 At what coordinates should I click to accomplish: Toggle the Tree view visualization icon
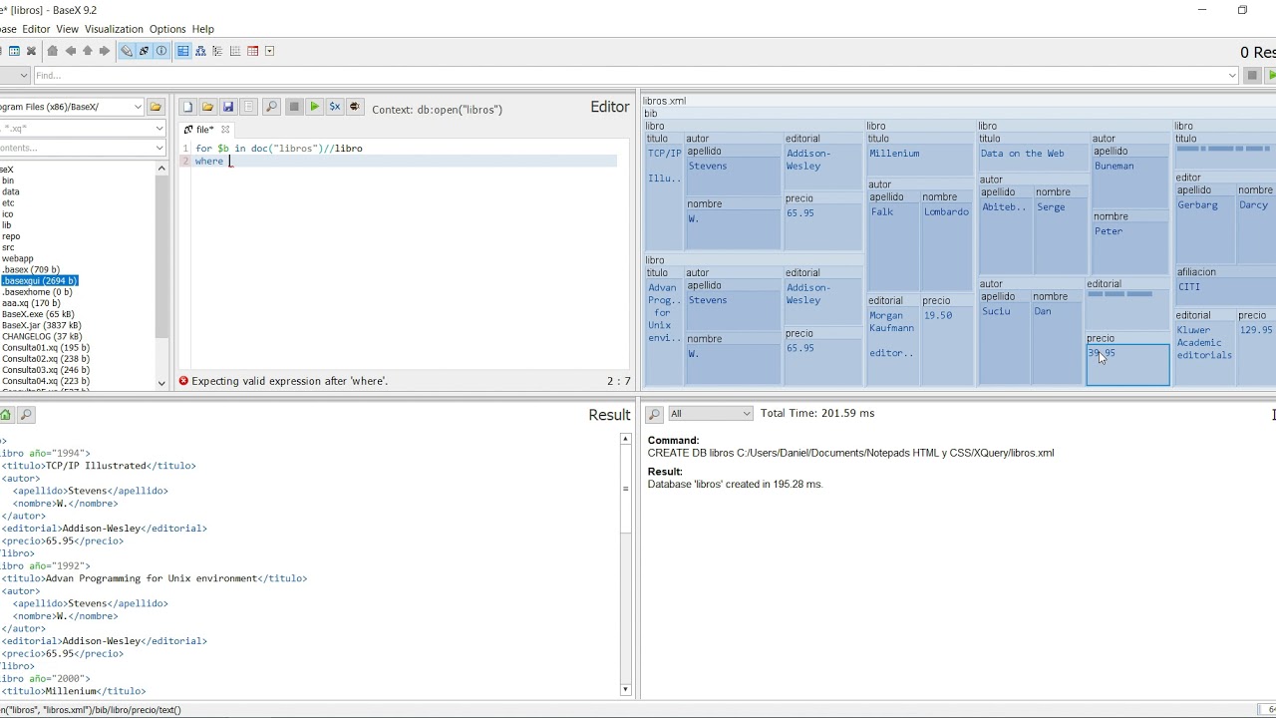[200, 51]
